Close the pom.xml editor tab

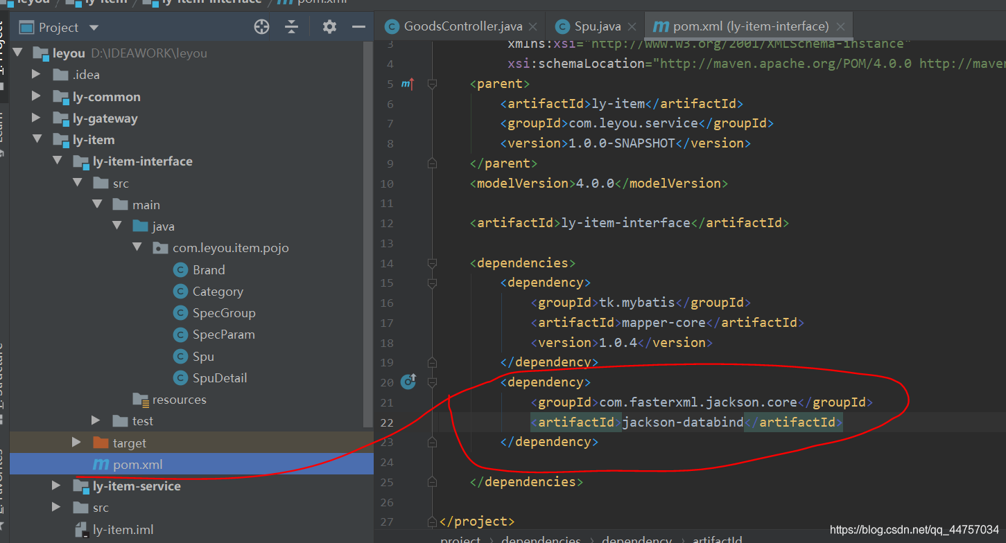pyautogui.click(x=840, y=27)
